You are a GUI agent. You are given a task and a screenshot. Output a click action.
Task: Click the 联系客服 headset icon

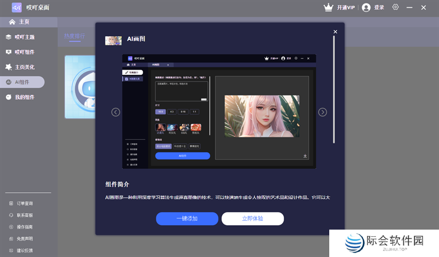click(x=11, y=215)
